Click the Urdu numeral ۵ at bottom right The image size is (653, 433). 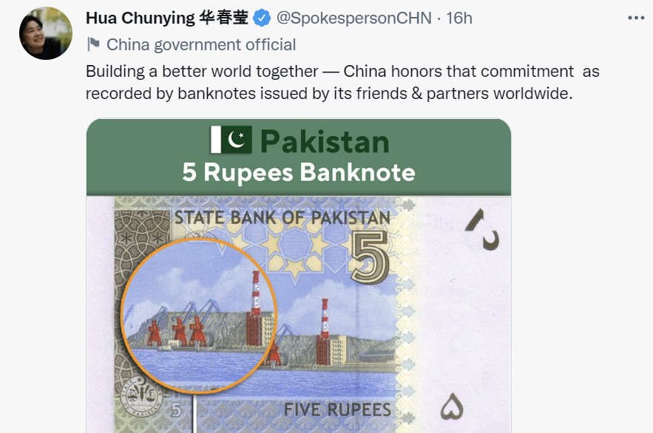pos(451,407)
